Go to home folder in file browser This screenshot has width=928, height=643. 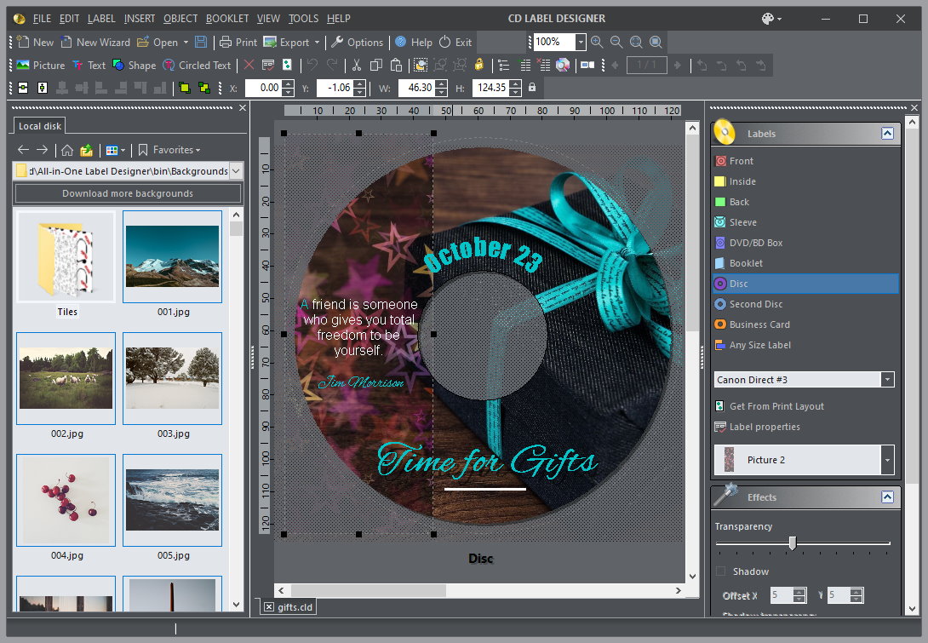tap(67, 150)
